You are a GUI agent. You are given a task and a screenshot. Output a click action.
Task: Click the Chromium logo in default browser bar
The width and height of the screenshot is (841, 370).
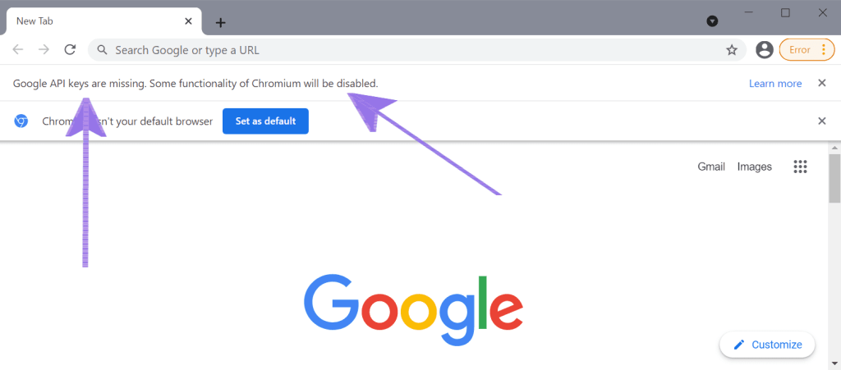21,121
